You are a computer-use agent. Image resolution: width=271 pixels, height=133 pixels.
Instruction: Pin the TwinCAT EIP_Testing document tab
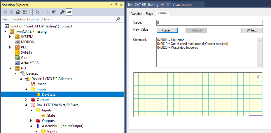pos(162,5)
